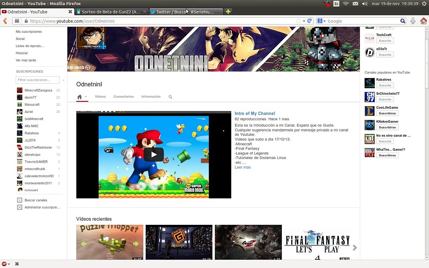The image size is (429, 268).
Task: Open the subscriptions filter dropdown arrow
Action: [63, 80]
